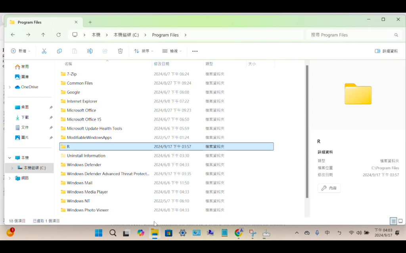Refresh the Program Files folder view
The width and height of the screenshot is (406, 253).
pyautogui.click(x=59, y=35)
